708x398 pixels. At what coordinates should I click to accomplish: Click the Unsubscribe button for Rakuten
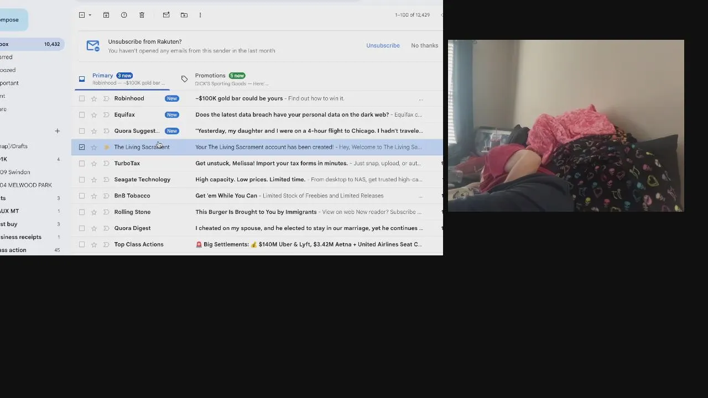pyautogui.click(x=383, y=45)
